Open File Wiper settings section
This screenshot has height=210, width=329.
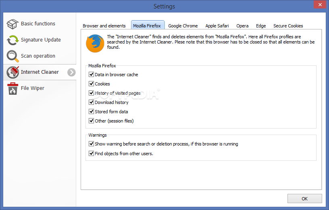tap(40, 88)
